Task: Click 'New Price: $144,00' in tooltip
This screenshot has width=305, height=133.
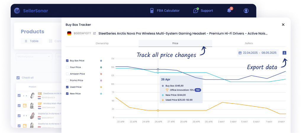Action: click(176, 95)
